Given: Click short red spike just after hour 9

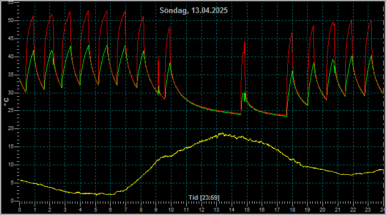Looking at the screenshot, I should pyautogui.click(x=158, y=57).
